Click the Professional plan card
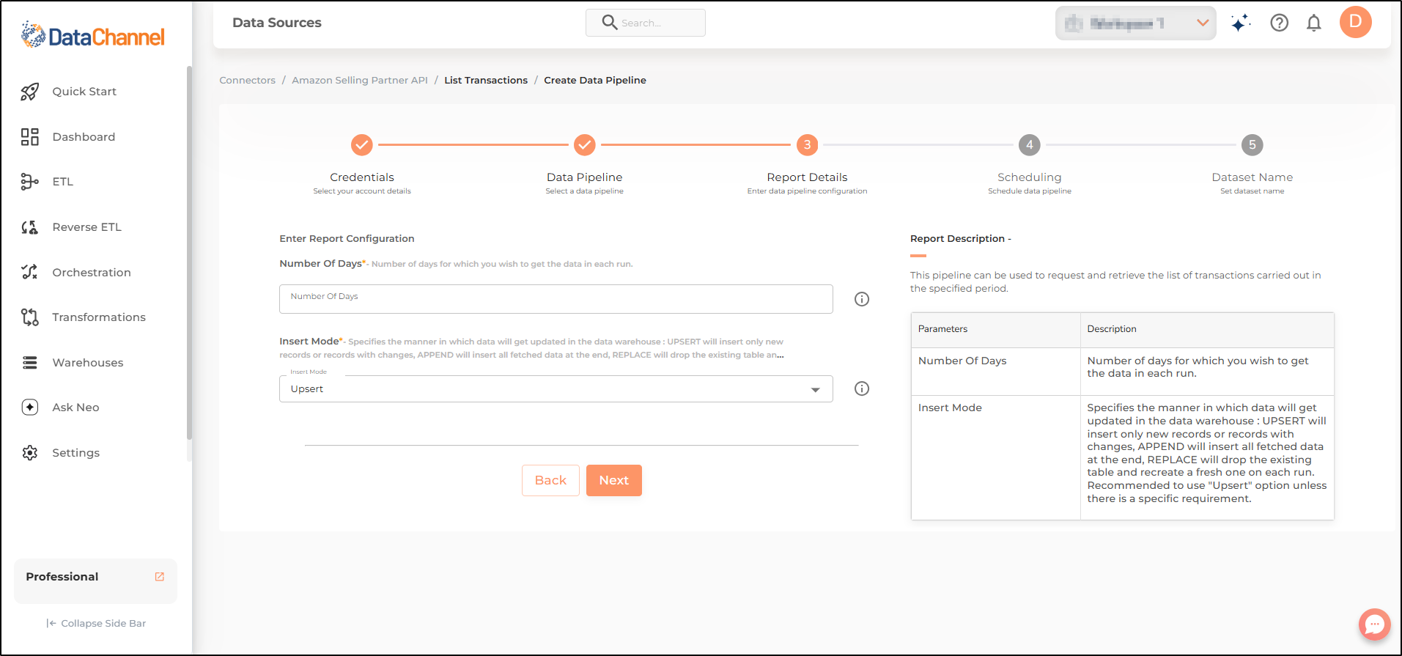 point(95,581)
